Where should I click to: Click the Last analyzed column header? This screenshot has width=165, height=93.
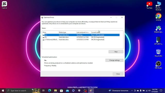pos(83,32)
